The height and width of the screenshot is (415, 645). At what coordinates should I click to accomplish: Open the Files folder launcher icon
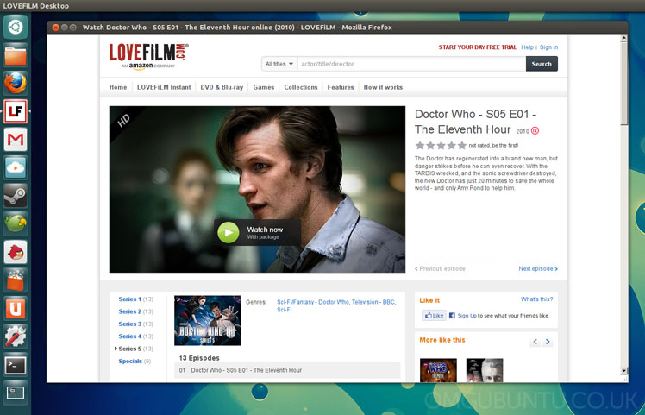[16, 55]
